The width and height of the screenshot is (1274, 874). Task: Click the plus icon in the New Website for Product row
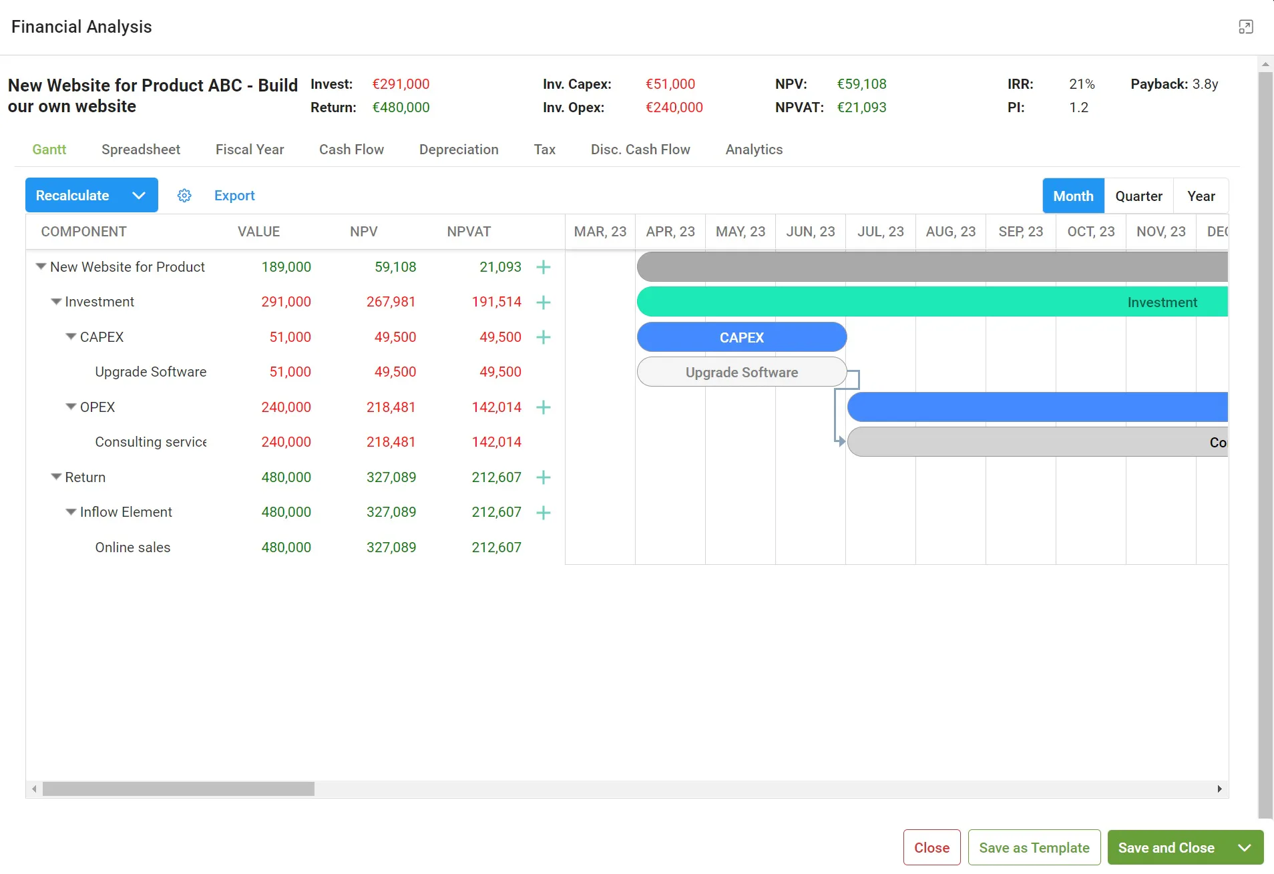[544, 267]
